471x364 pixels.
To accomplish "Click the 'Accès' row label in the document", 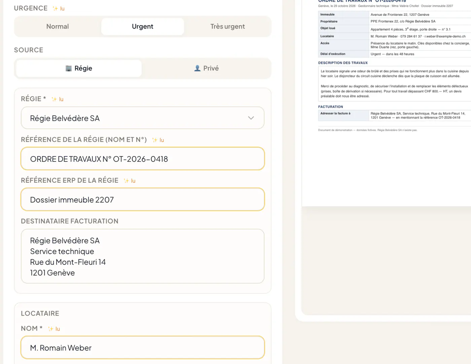I will (325, 43).
